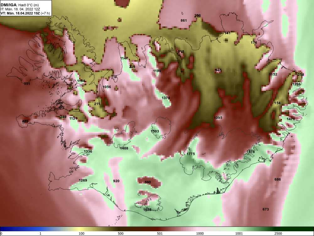
Task: Click the title line 'DMI/IGA: Hæð 0°C (m)'
Action: (x=19, y=5)
